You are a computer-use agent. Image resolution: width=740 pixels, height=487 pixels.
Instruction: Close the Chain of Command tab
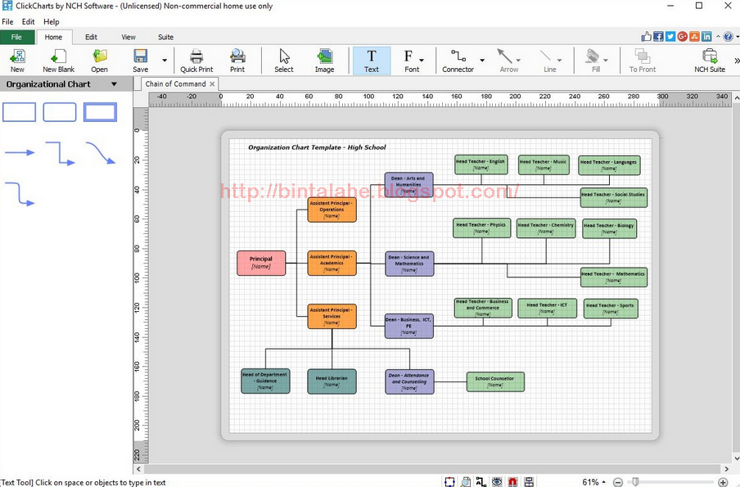pos(211,83)
